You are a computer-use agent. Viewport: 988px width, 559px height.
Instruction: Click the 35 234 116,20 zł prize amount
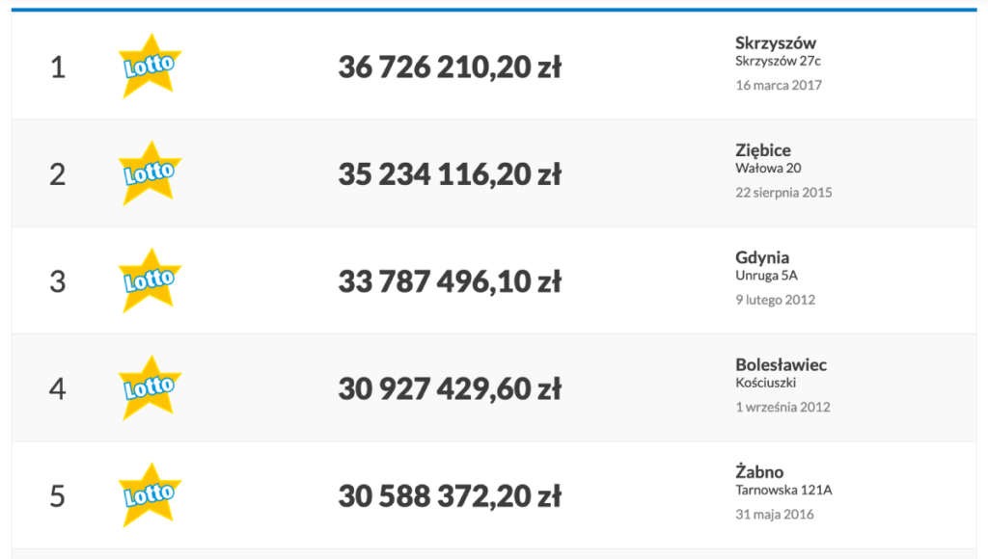coord(450,174)
